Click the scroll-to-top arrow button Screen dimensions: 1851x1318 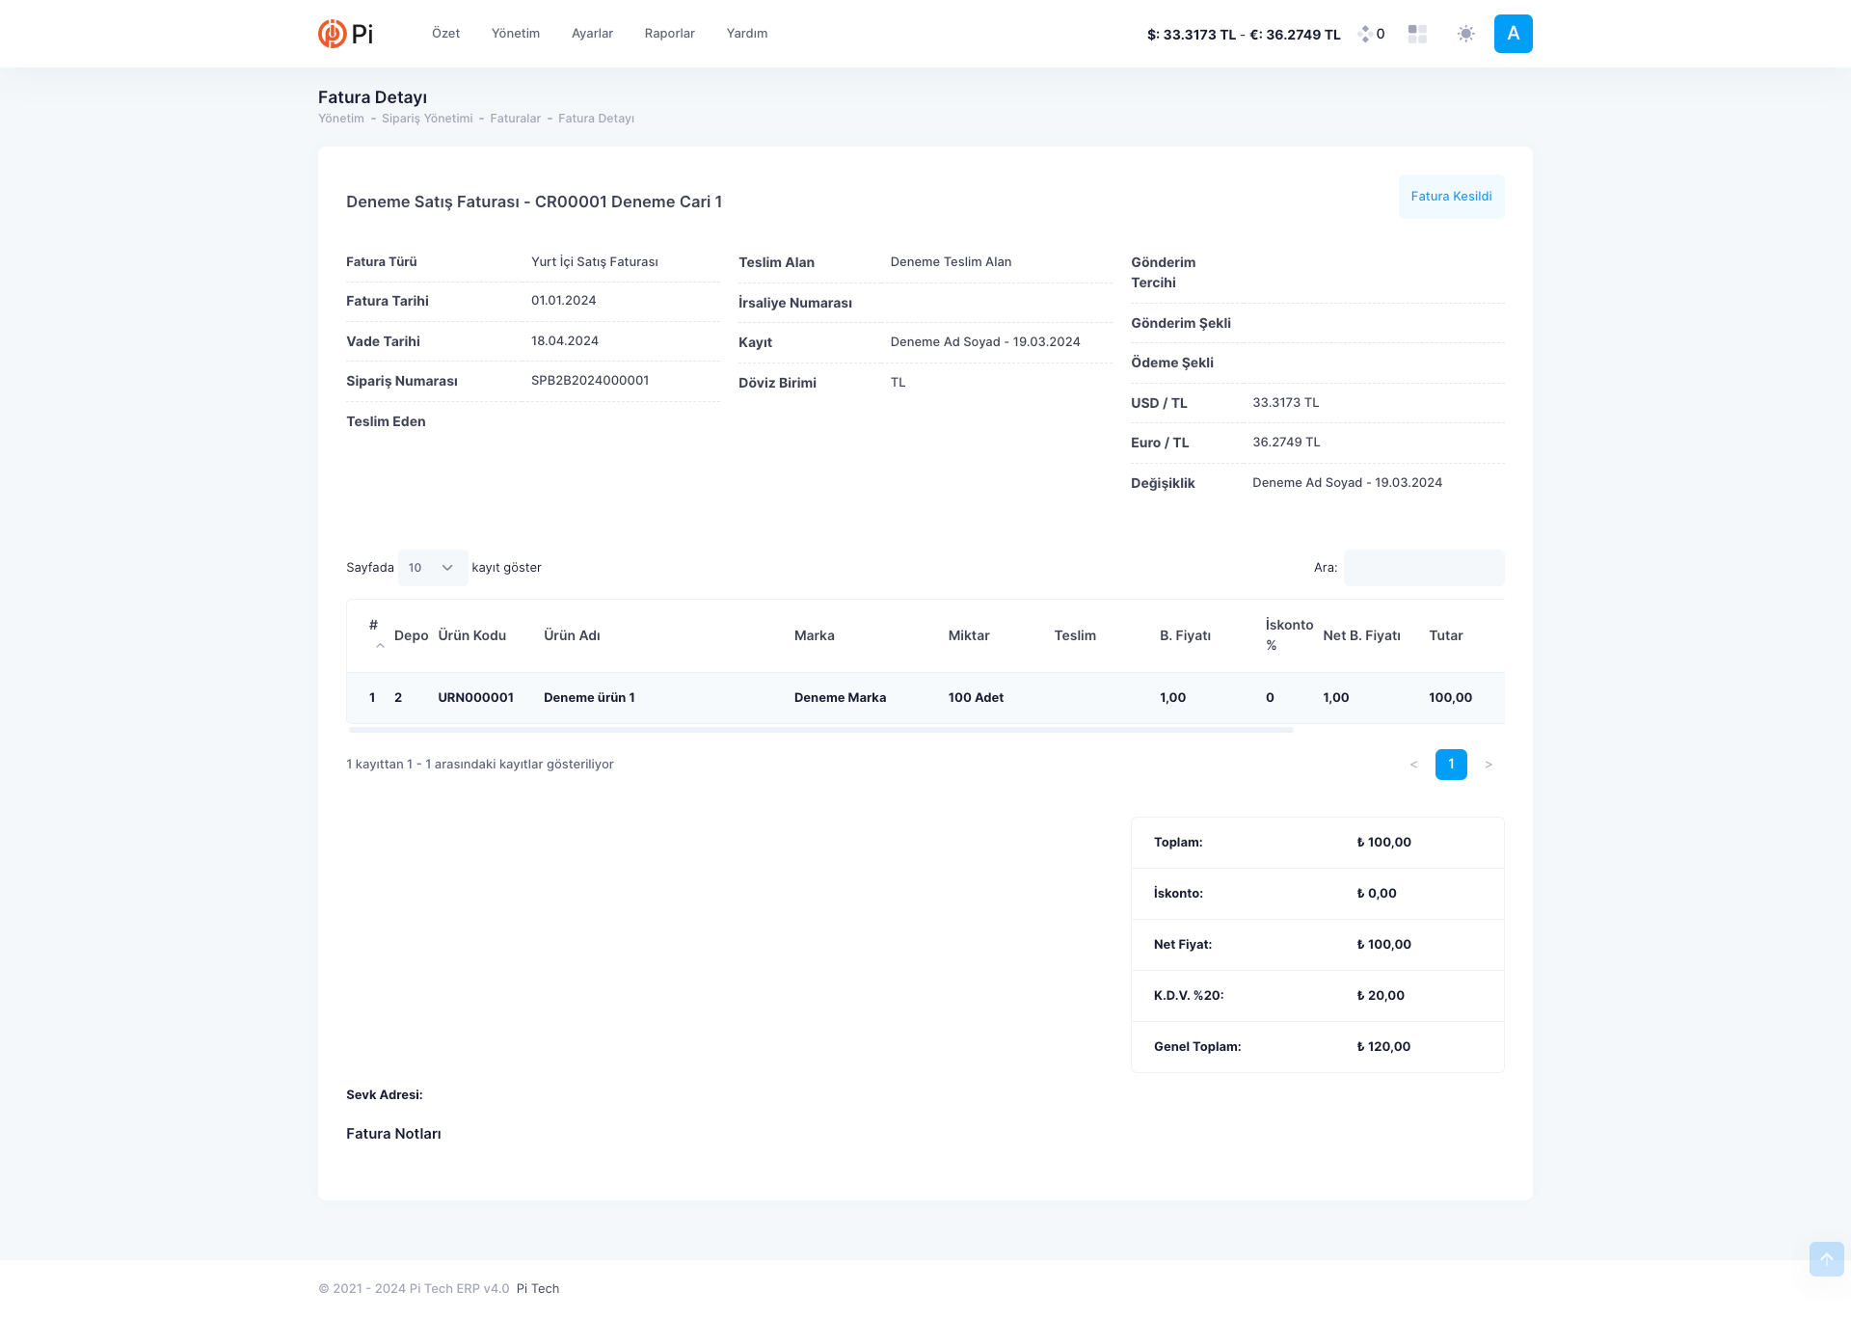pyautogui.click(x=1826, y=1259)
